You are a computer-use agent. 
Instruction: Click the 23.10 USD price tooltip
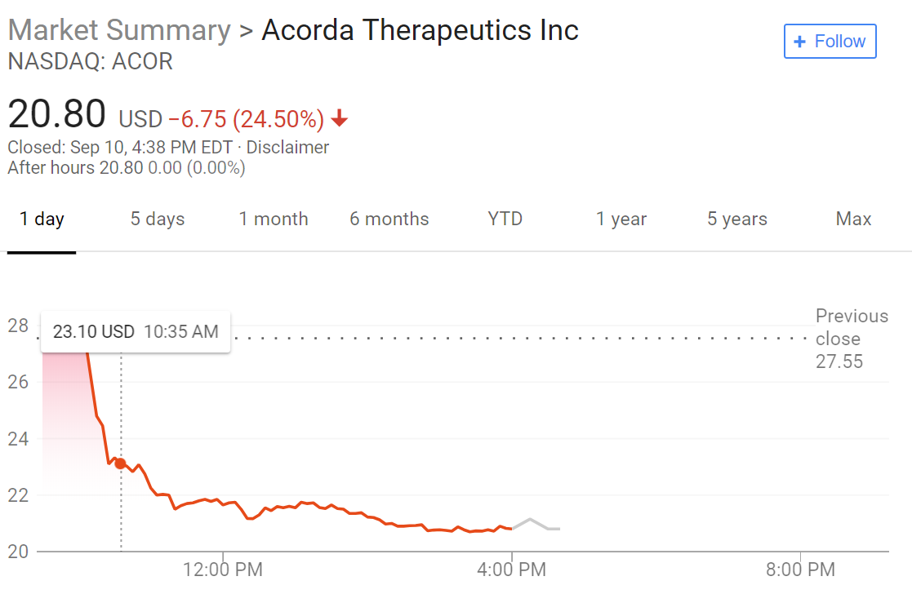click(x=136, y=332)
